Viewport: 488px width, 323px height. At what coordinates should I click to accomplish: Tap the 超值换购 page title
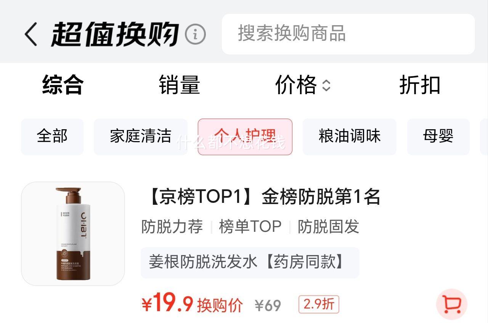tap(115, 34)
